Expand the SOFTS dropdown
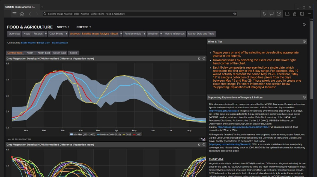 [64, 27]
